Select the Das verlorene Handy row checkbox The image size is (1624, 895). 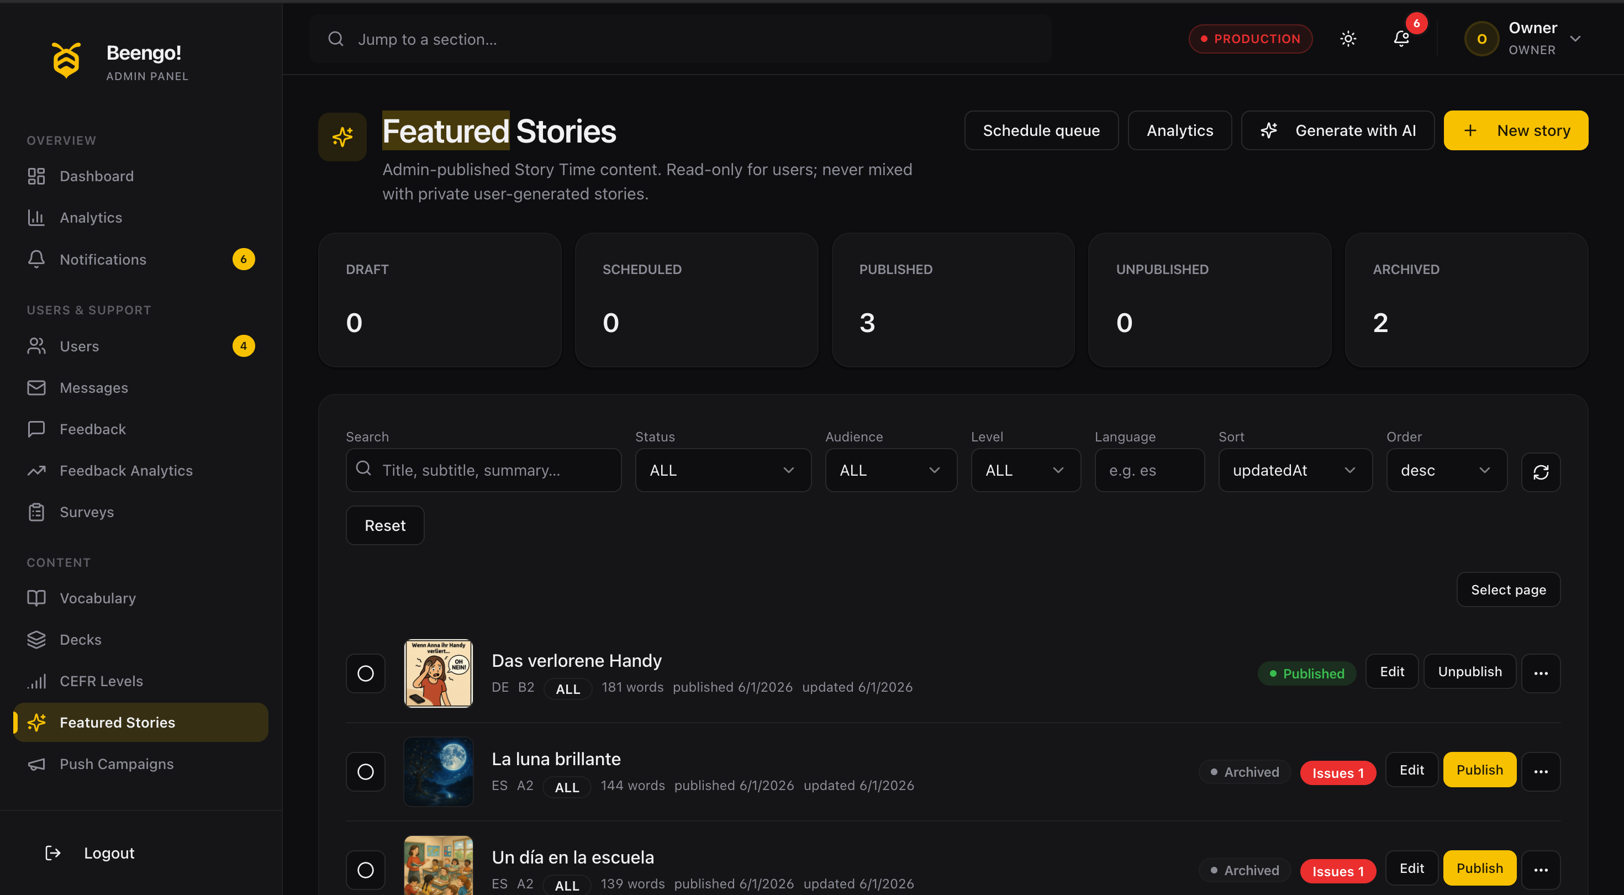point(366,673)
